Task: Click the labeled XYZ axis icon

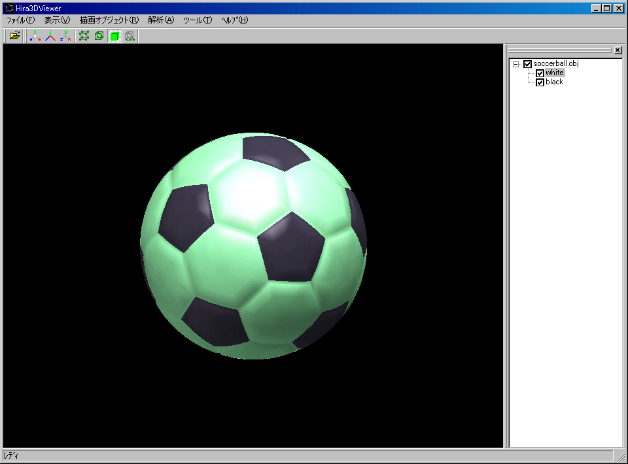Action: (x=65, y=35)
